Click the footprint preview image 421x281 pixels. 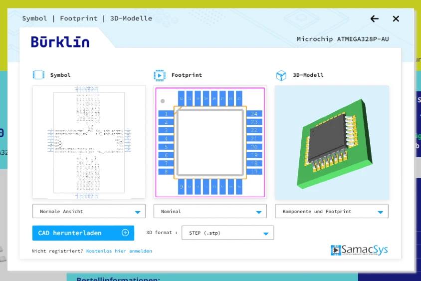pyautogui.click(x=210, y=142)
